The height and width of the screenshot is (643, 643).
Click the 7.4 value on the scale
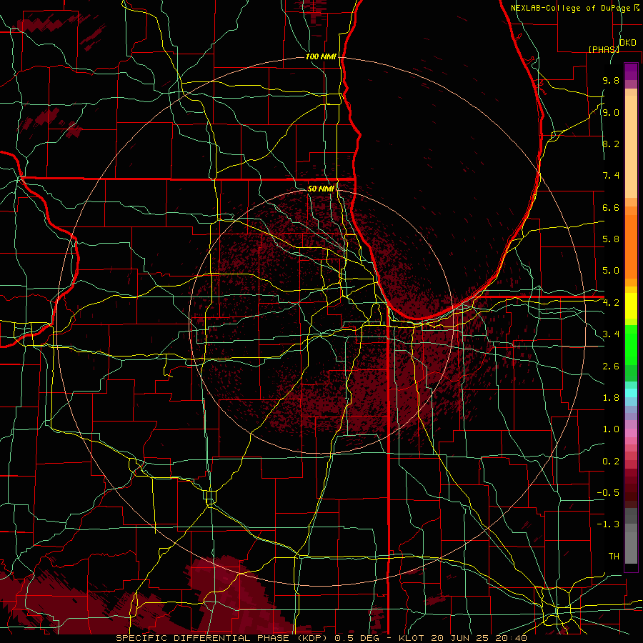click(x=611, y=176)
